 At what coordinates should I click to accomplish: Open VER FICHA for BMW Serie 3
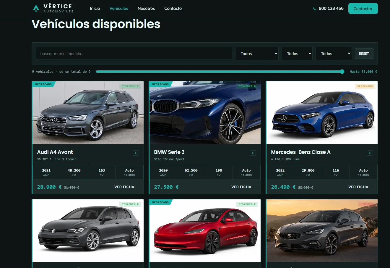(243, 187)
